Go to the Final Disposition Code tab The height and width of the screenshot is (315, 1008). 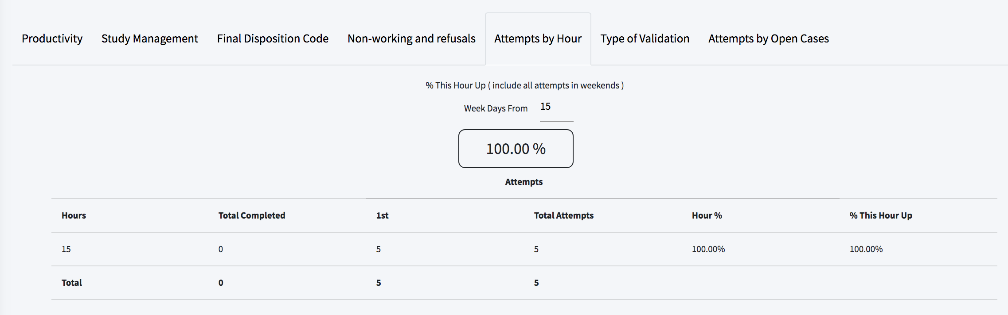(273, 38)
